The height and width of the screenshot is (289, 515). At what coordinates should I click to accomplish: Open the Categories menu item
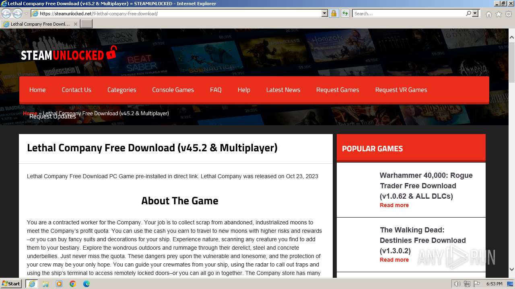[x=122, y=90]
